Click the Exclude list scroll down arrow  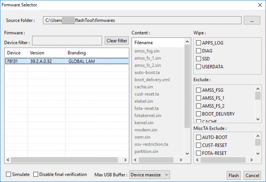click(x=258, y=119)
